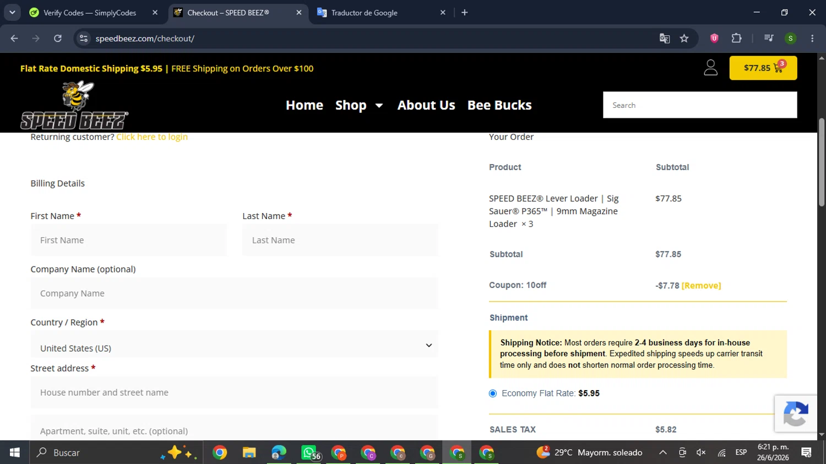826x464 pixels.
Task: Close the Checkout tab
Action: [298, 13]
